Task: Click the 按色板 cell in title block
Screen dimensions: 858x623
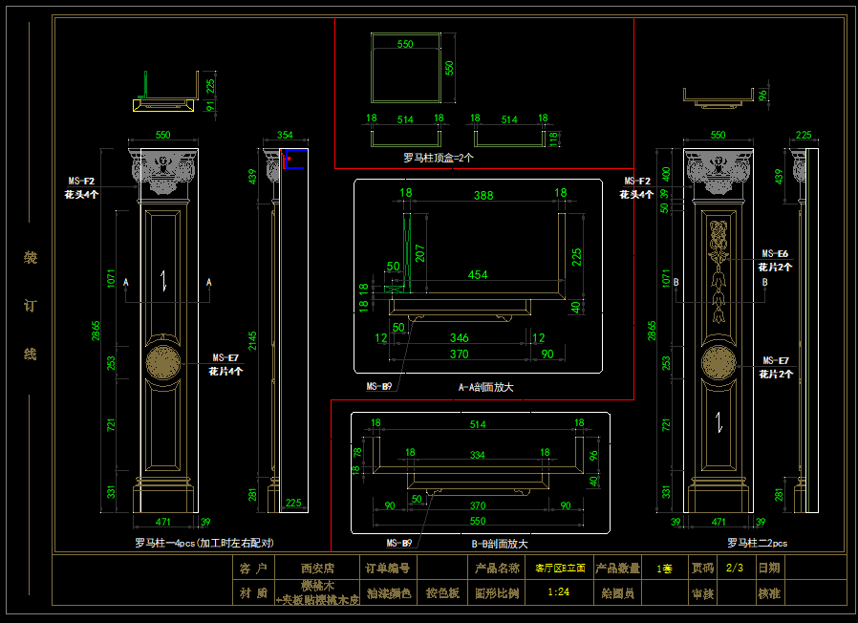Action: (x=442, y=593)
